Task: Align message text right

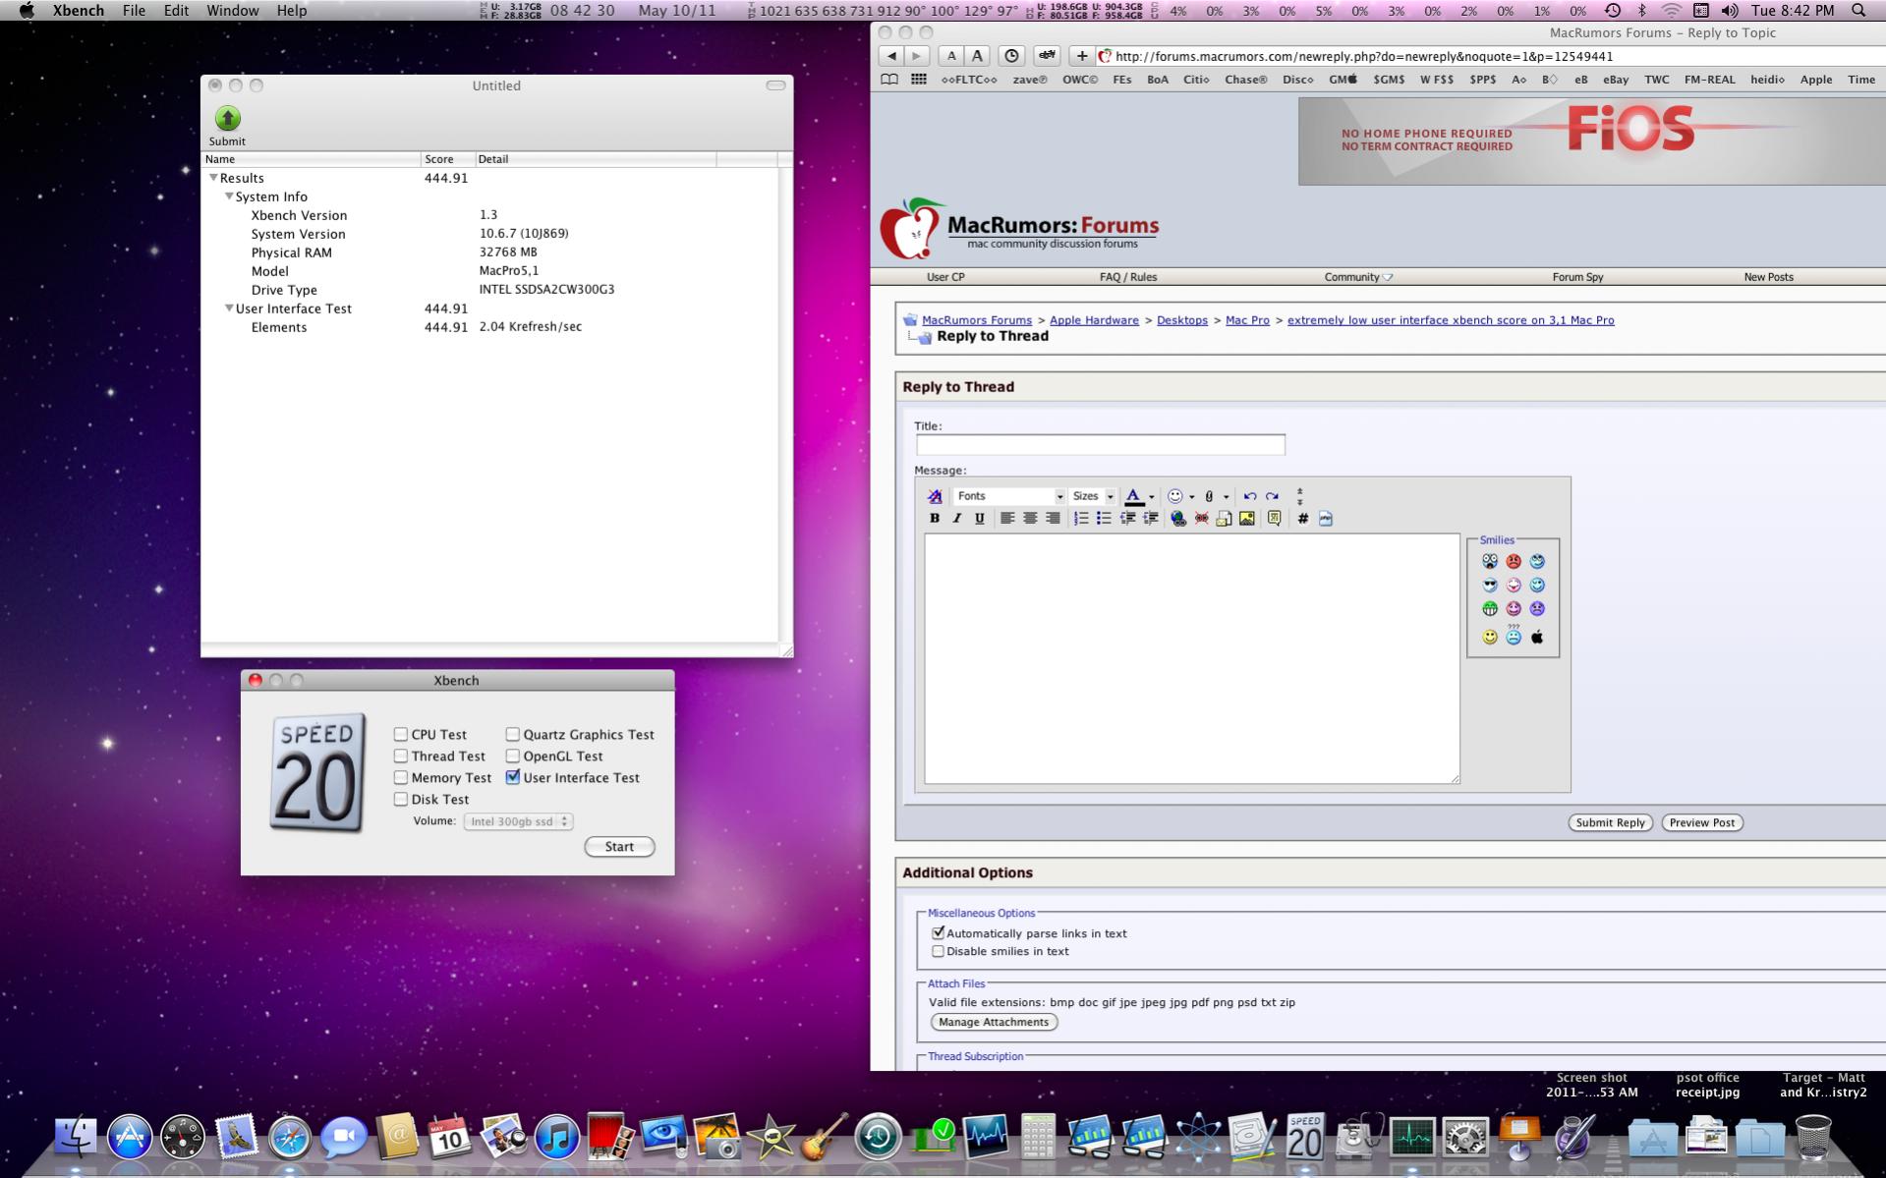Action: pos(1053,518)
